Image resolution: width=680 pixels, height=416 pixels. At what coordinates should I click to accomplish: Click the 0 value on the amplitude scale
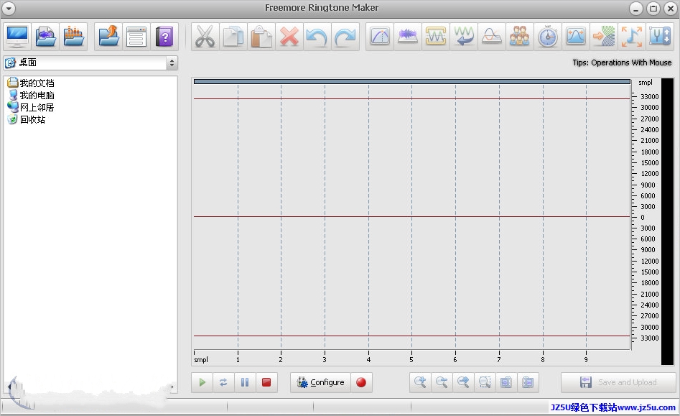click(x=643, y=217)
